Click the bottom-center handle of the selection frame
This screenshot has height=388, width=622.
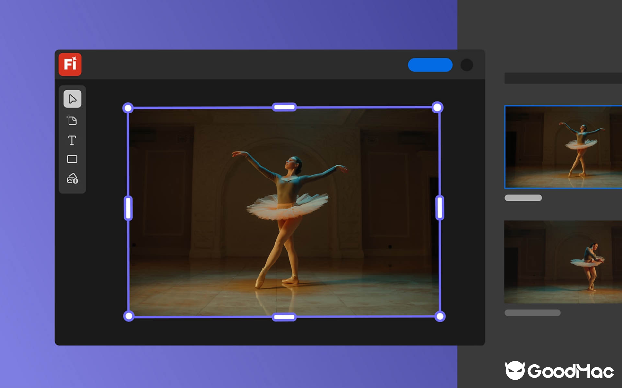284,317
